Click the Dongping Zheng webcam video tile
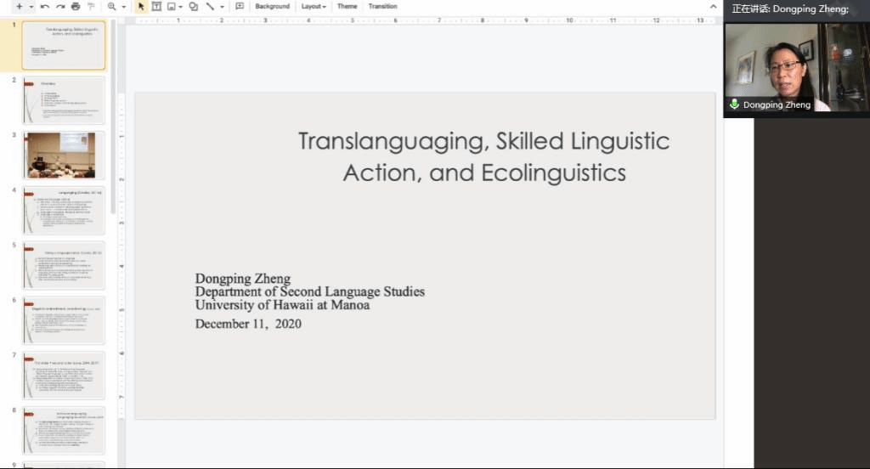This screenshot has height=469, width=870. point(797,67)
